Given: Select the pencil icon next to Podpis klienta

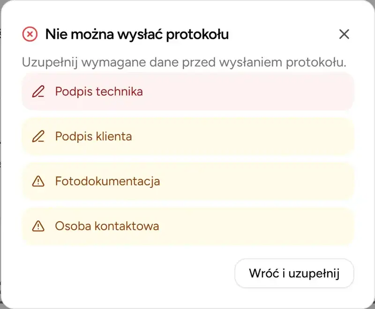Looking at the screenshot, I should point(39,137).
